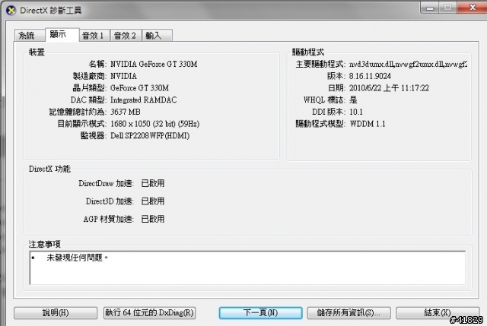Image resolution: width=487 pixels, height=326 pixels.
Task: Click the 目前顯示模式 label
Action: click(81, 124)
